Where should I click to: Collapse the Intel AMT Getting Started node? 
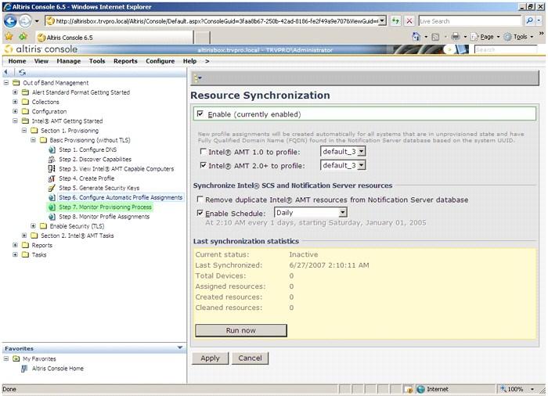pos(15,121)
